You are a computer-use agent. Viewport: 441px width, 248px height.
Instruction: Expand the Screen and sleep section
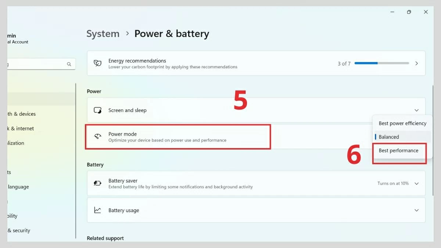click(416, 110)
